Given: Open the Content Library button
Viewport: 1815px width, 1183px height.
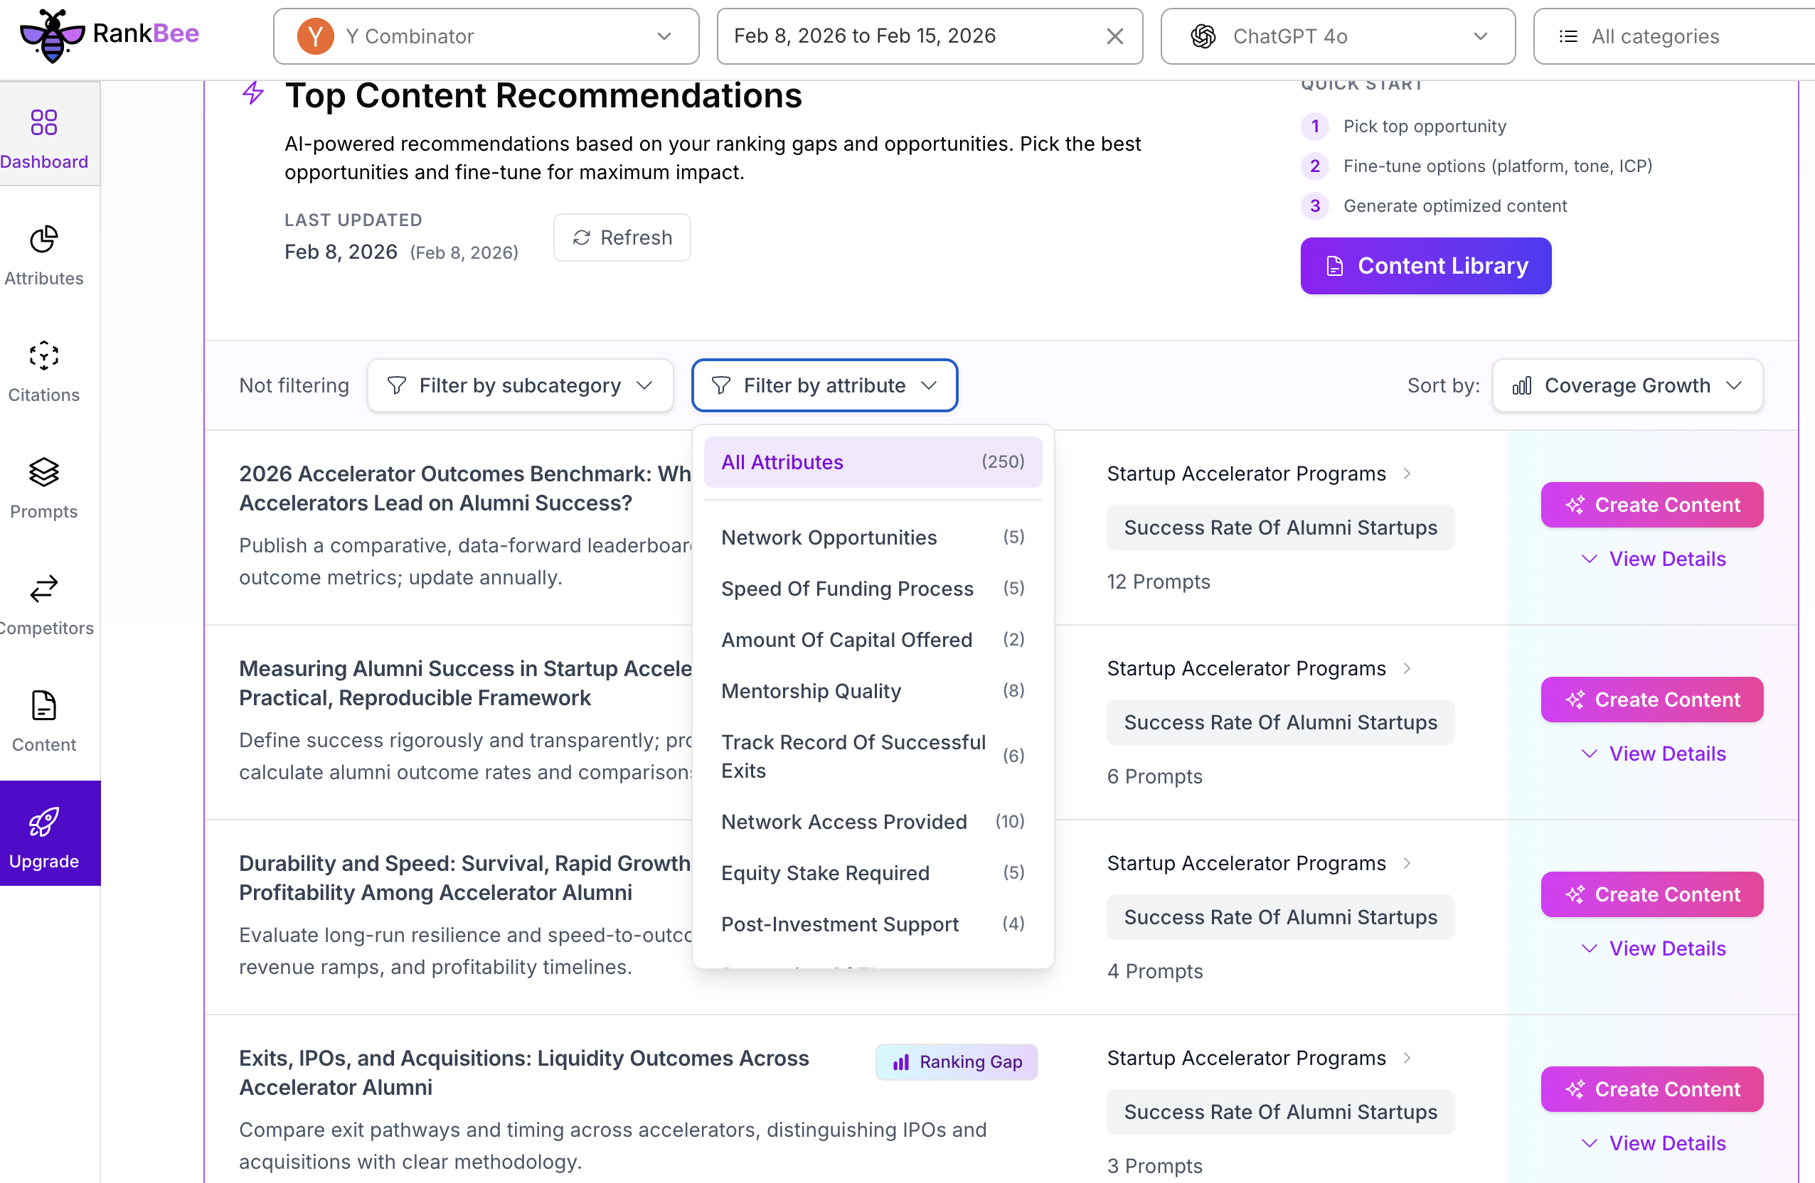Looking at the screenshot, I should pos(1425,265).
